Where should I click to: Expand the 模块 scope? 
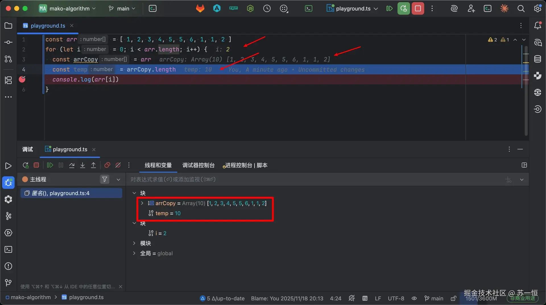pos(134,243)
